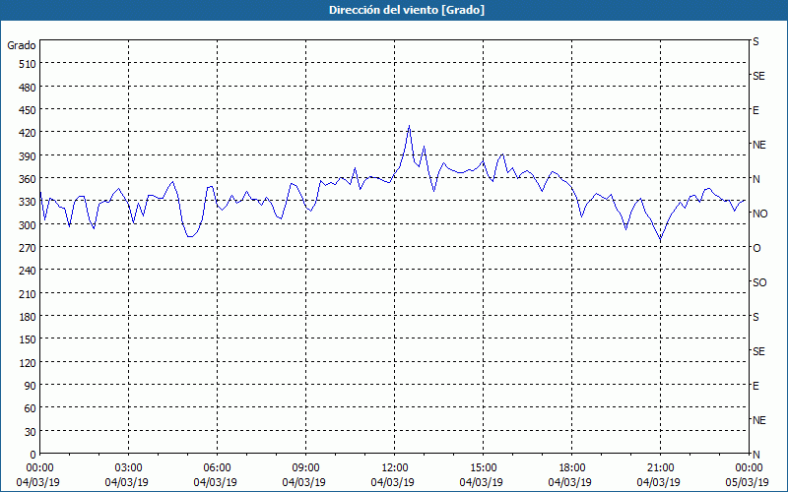Click the 21:00 time label
Viewport: 788px width, 492px height.
pos(660,468)
